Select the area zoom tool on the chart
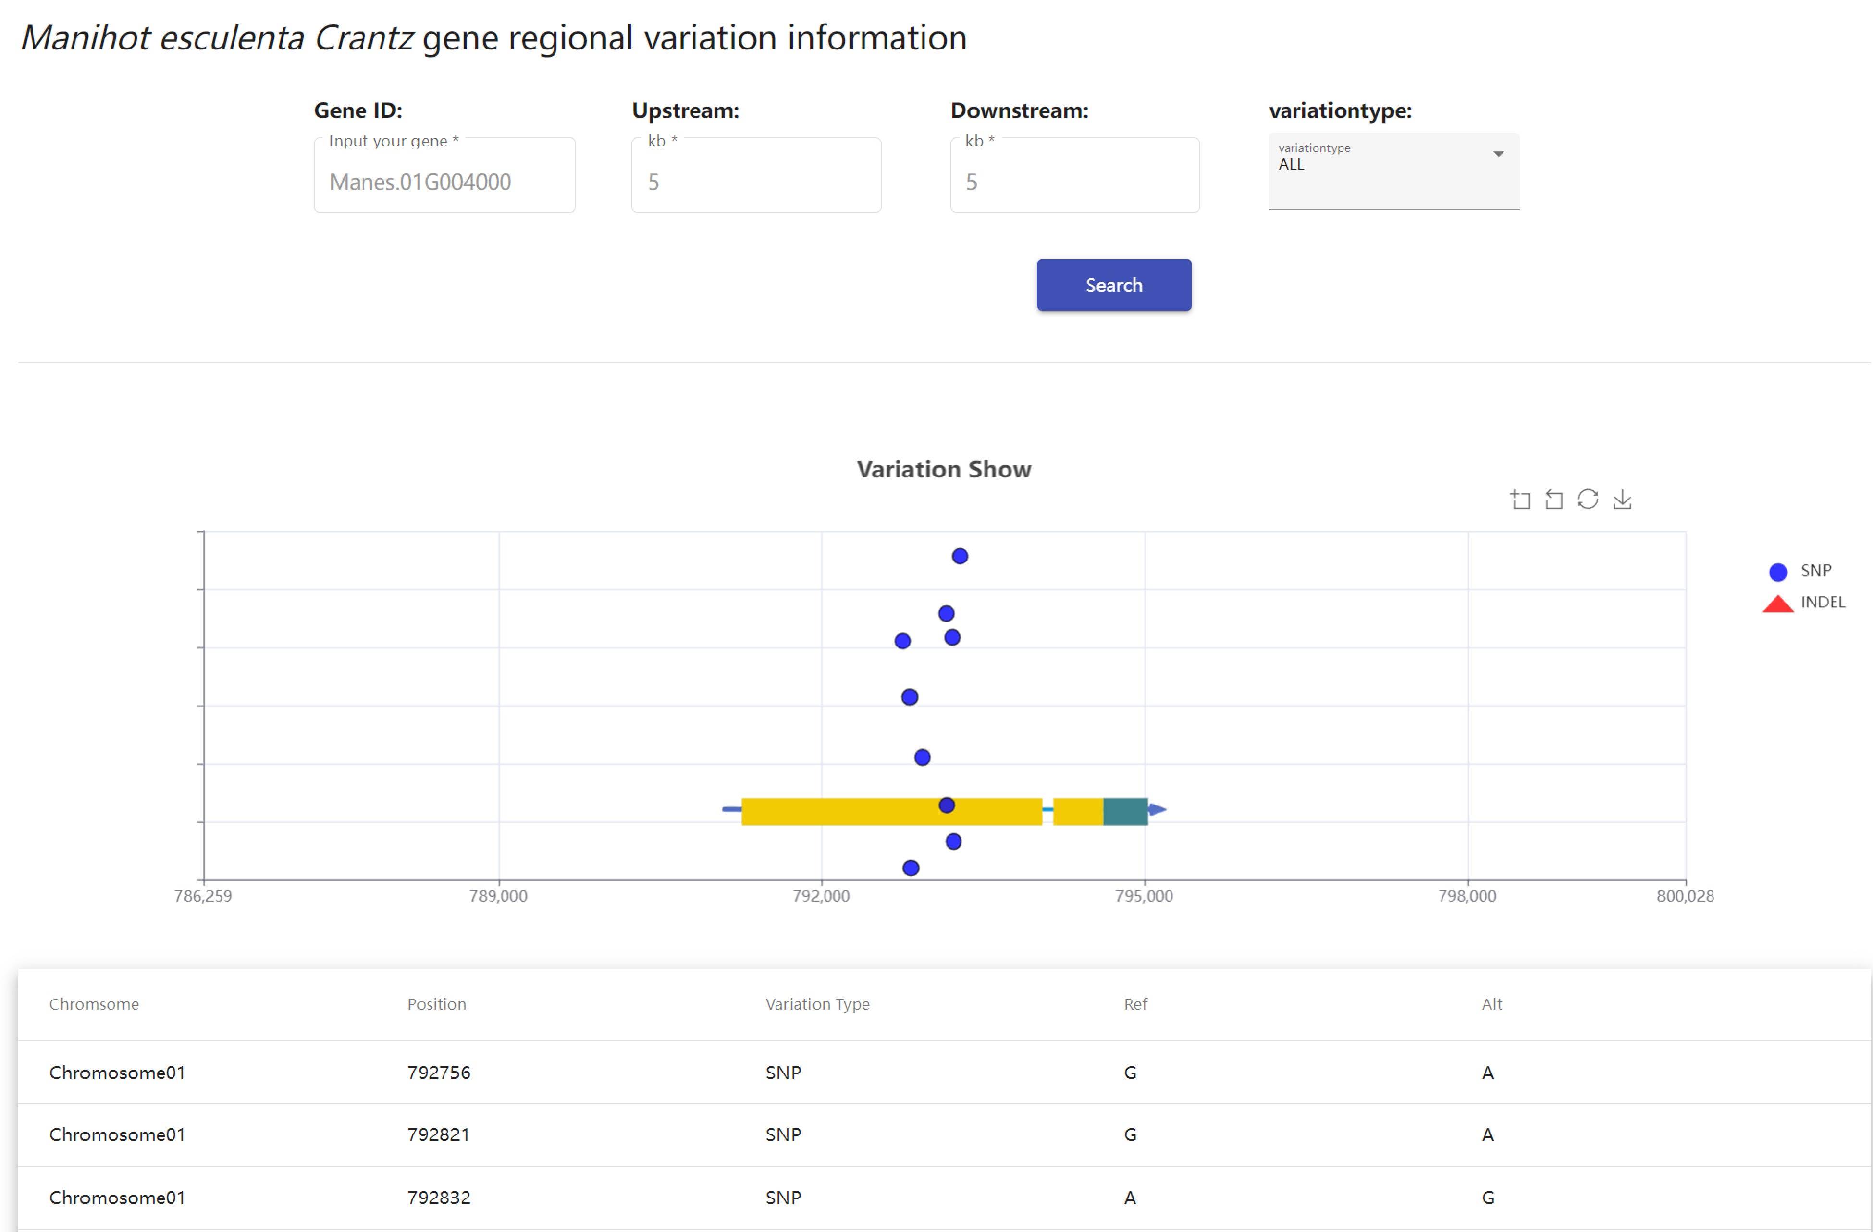The image size is (1873, 1232). pyautogui.click(x=1520, y=499)
